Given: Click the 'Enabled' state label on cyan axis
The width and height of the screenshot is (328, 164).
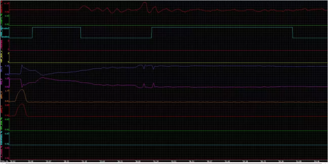Looking at the screenshot, I should coord(6,29).
